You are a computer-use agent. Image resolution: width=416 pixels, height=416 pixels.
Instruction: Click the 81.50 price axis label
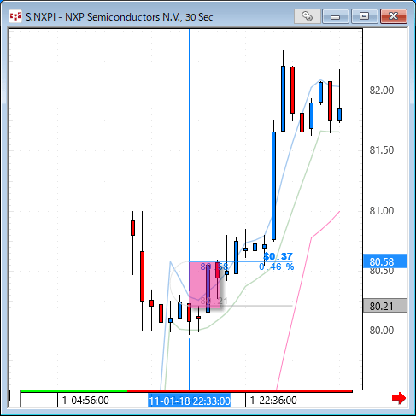(x=382, y=150)
